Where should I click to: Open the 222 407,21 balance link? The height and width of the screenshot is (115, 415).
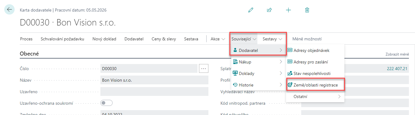coord(397,69)
